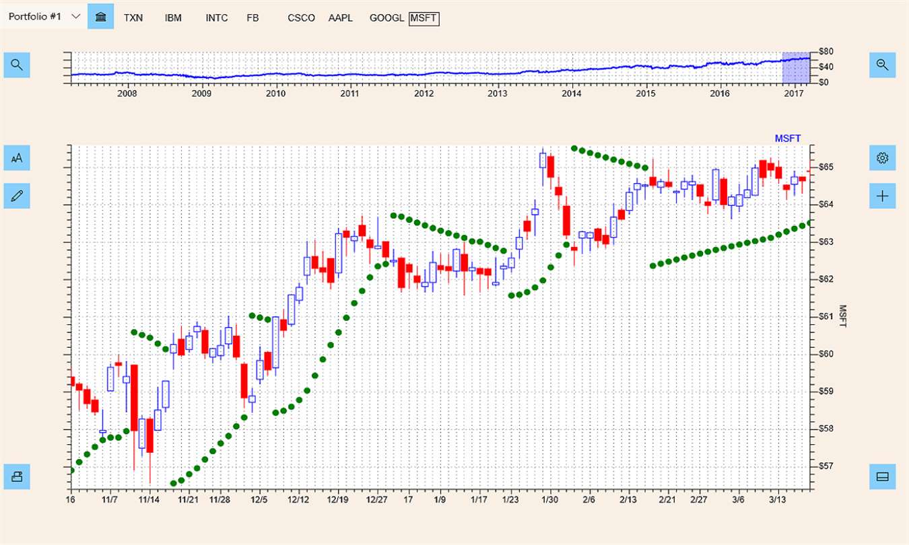Switch to the FB ticker
The height and width of the screenshot is (545, 909).
[252, 18]
